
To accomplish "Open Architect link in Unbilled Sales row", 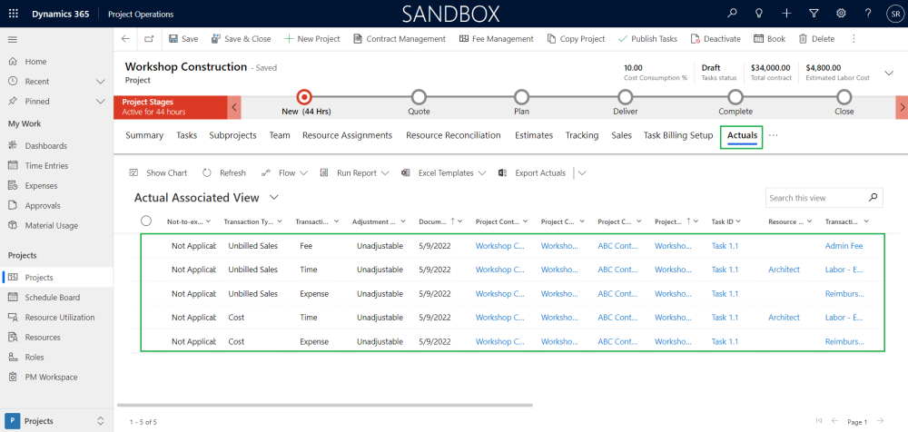I will 785,270.
